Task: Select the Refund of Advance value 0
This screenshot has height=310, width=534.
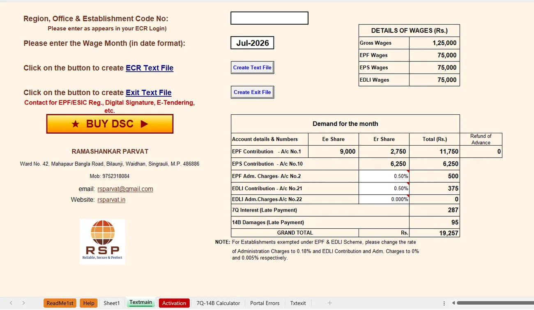Action: pos(481,151)
